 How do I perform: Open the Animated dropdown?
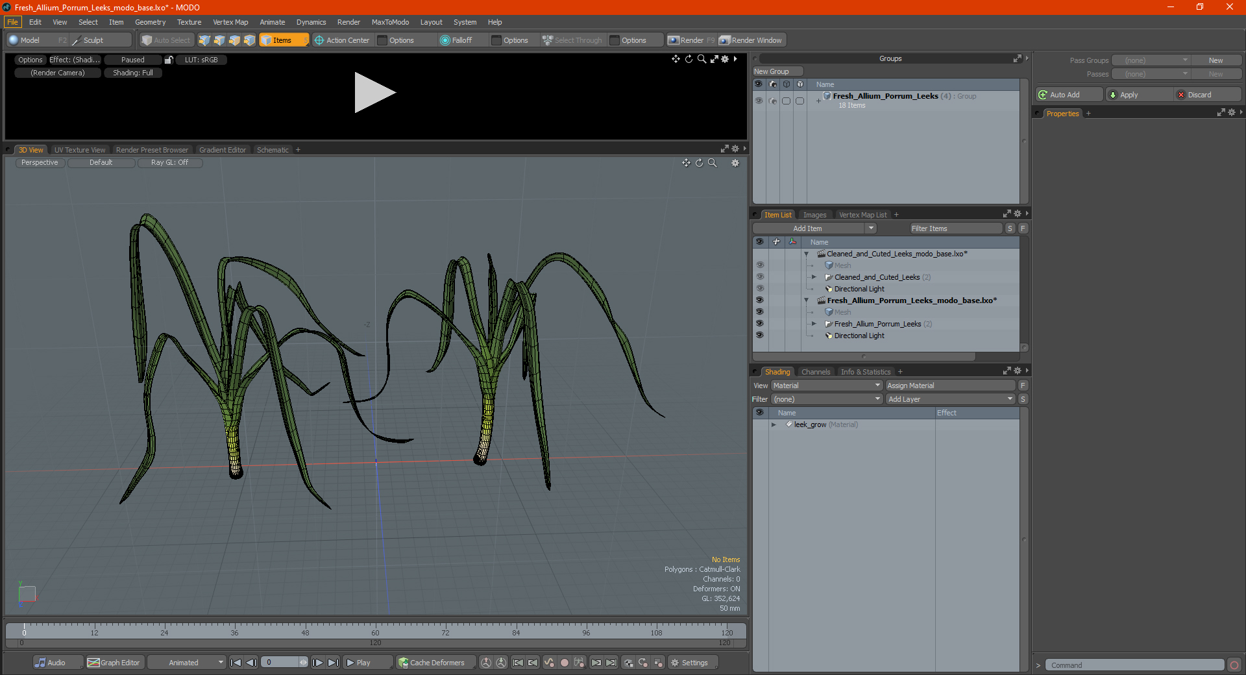(186, 663)
